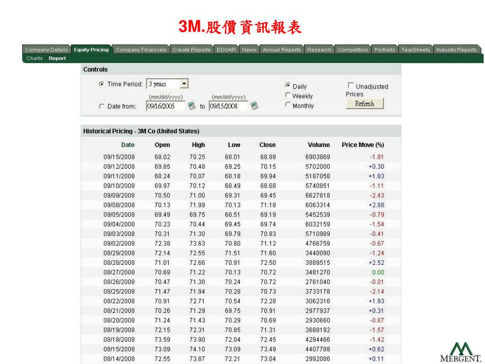
Task: Select the Date from radio button
Action: (x=101, y=106)
